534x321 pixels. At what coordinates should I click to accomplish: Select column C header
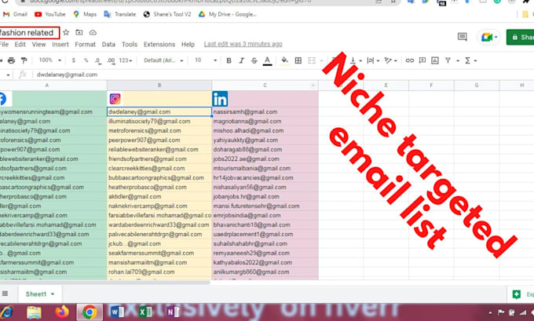(x=265, y=86)
